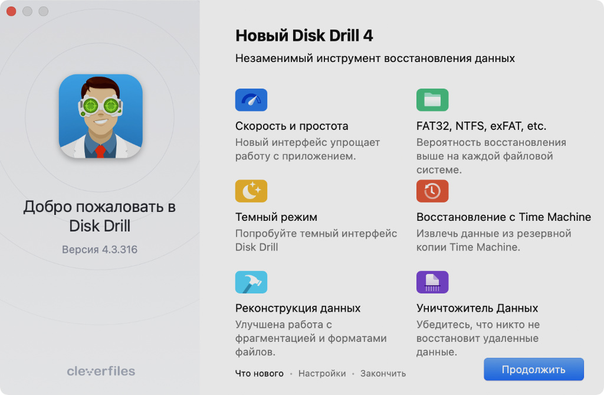Click the Реконструкция данных title

[298, 308]
